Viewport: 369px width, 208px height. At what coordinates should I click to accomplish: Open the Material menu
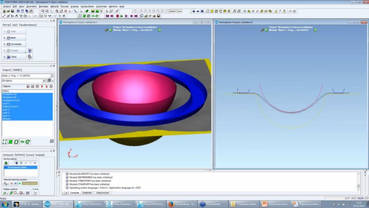click(x=55, y=6)
